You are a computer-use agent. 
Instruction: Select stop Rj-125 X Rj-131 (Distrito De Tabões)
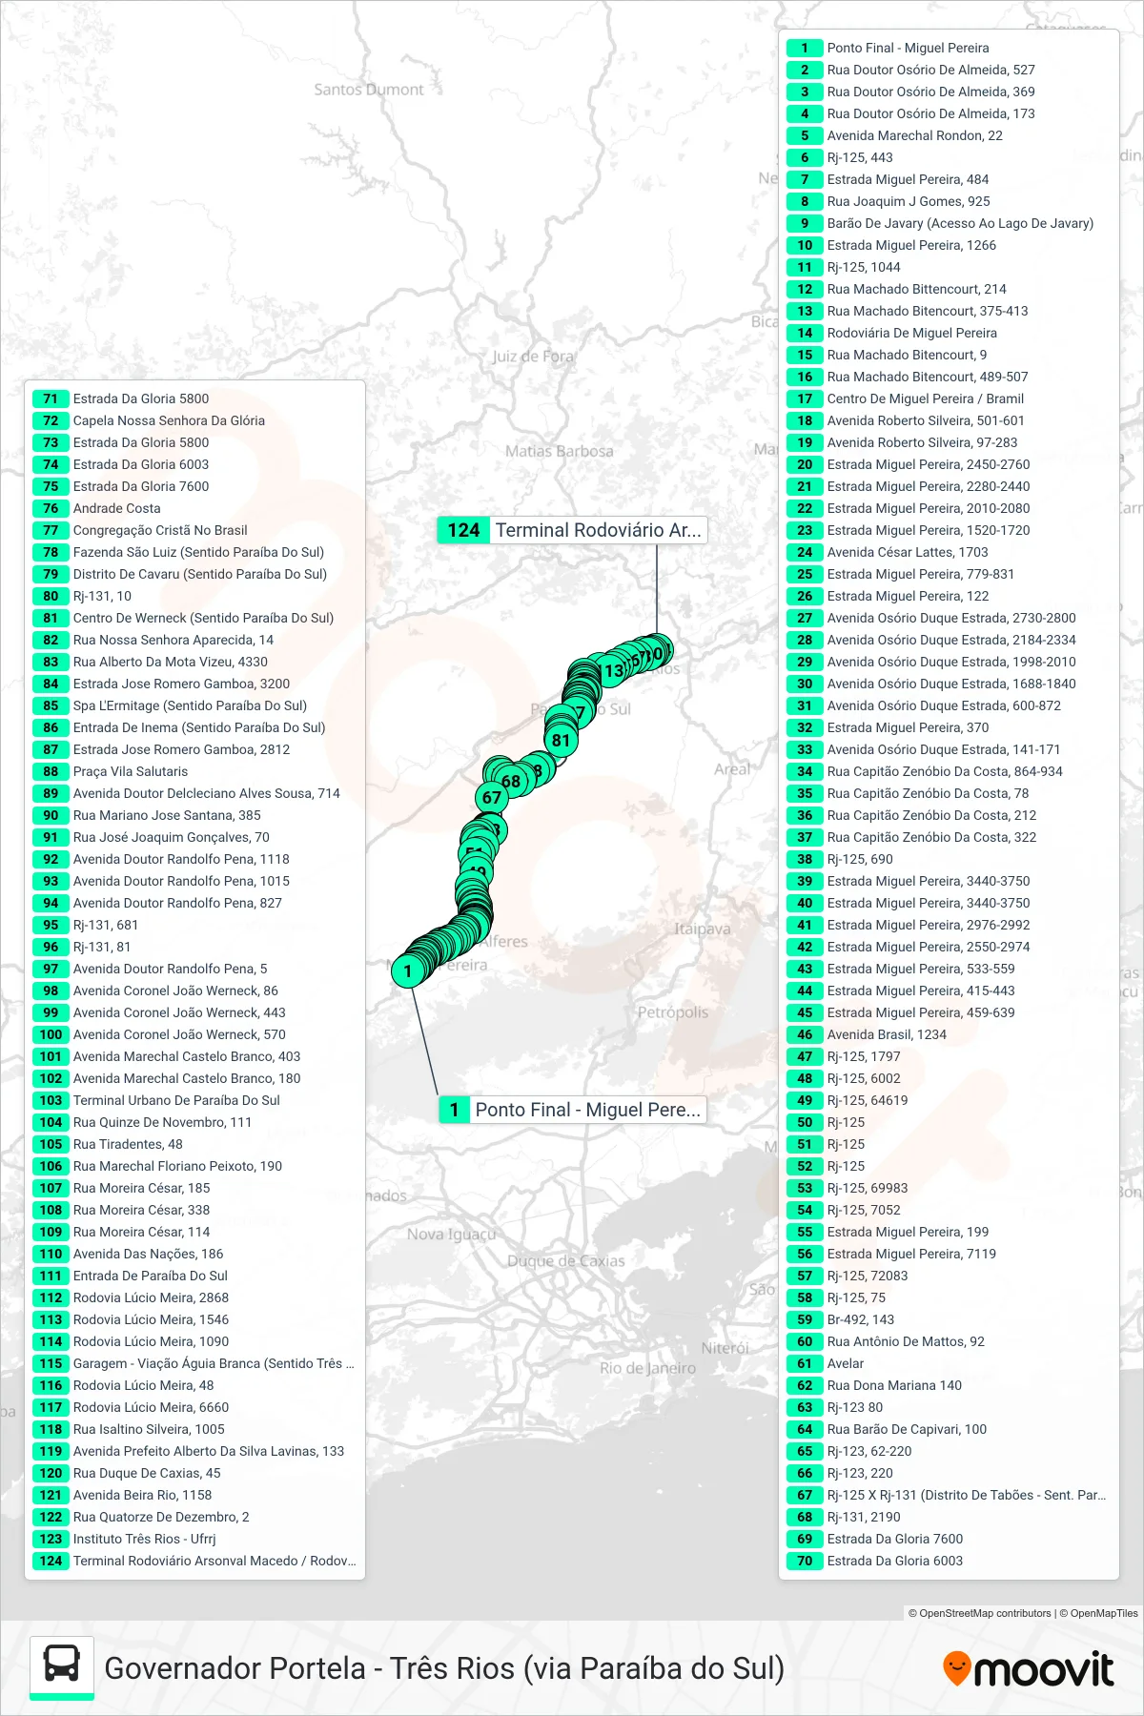[x=947, y=1495]
